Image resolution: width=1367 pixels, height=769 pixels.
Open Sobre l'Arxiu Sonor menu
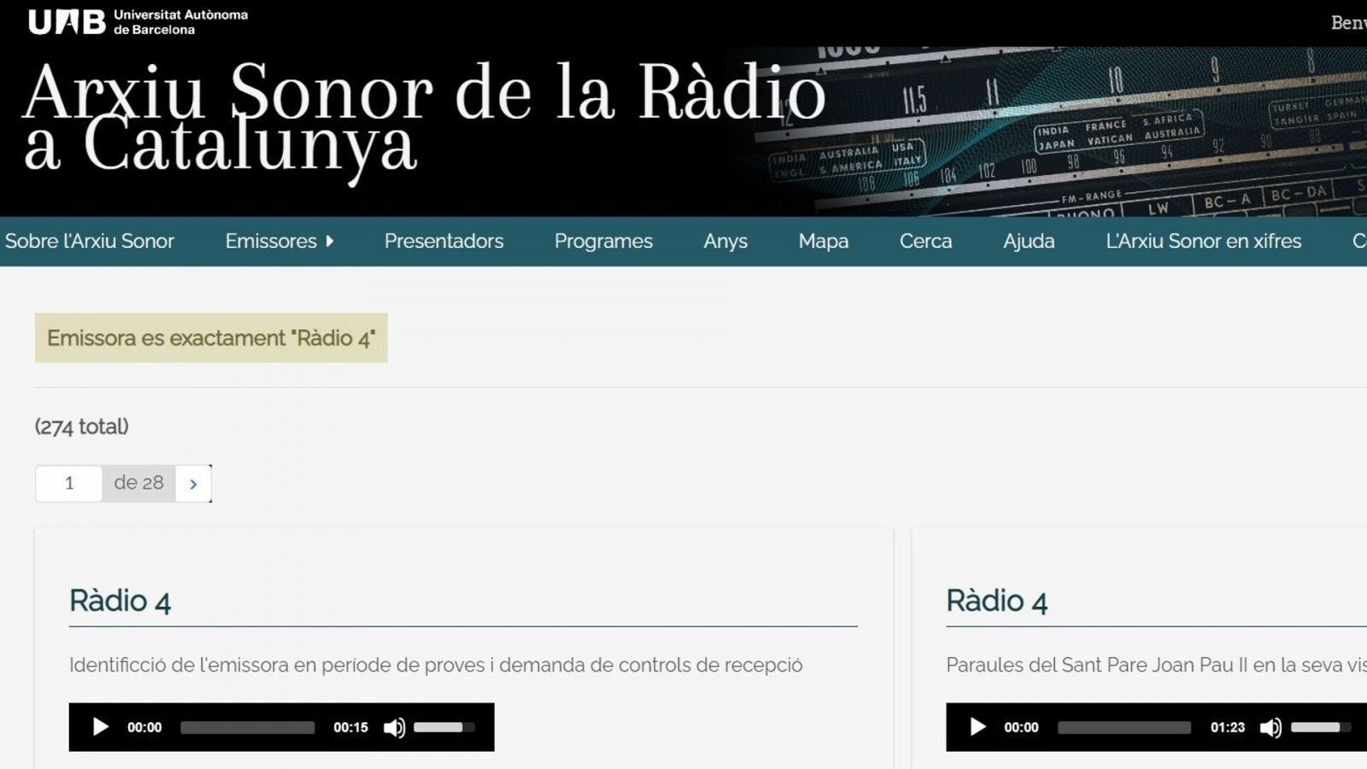tap(90, 241)
